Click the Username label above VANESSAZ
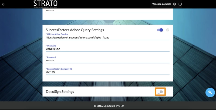 tap(51, 46)
